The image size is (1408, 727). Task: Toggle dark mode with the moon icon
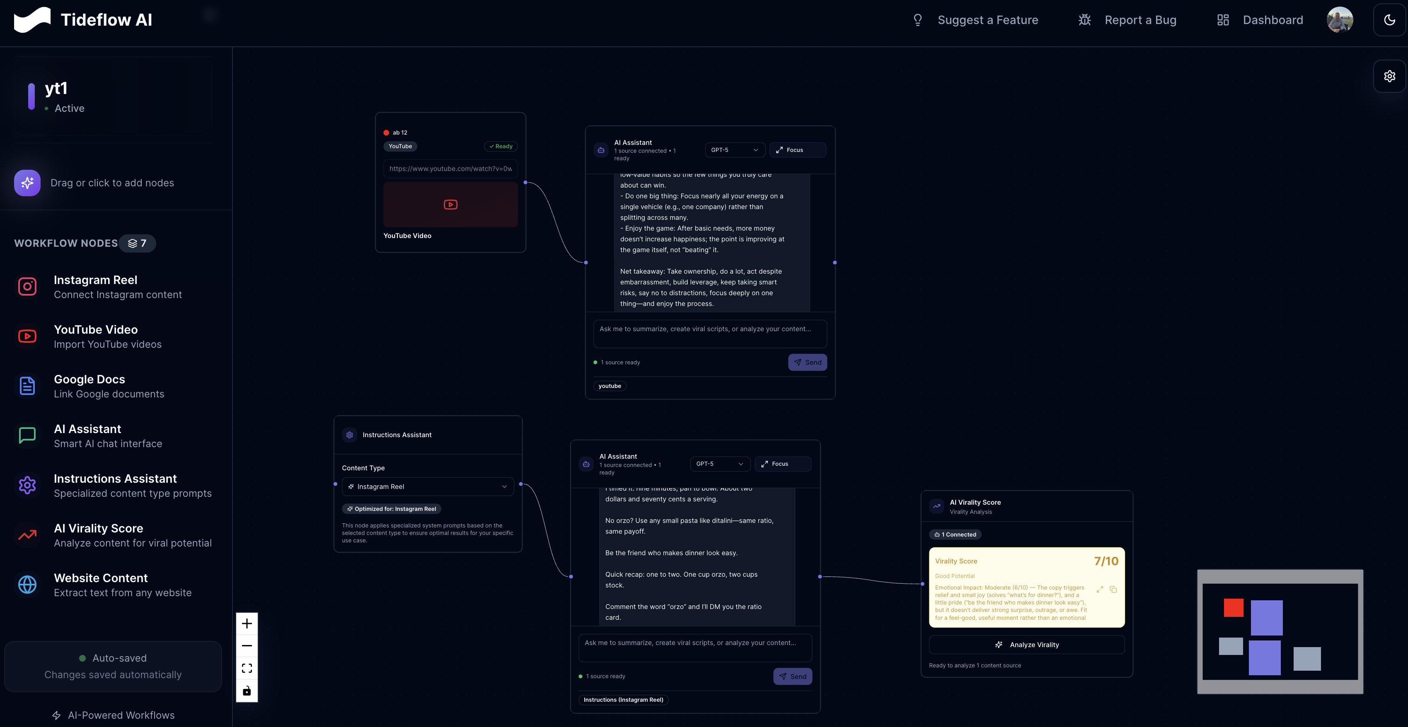point(1389,20)
